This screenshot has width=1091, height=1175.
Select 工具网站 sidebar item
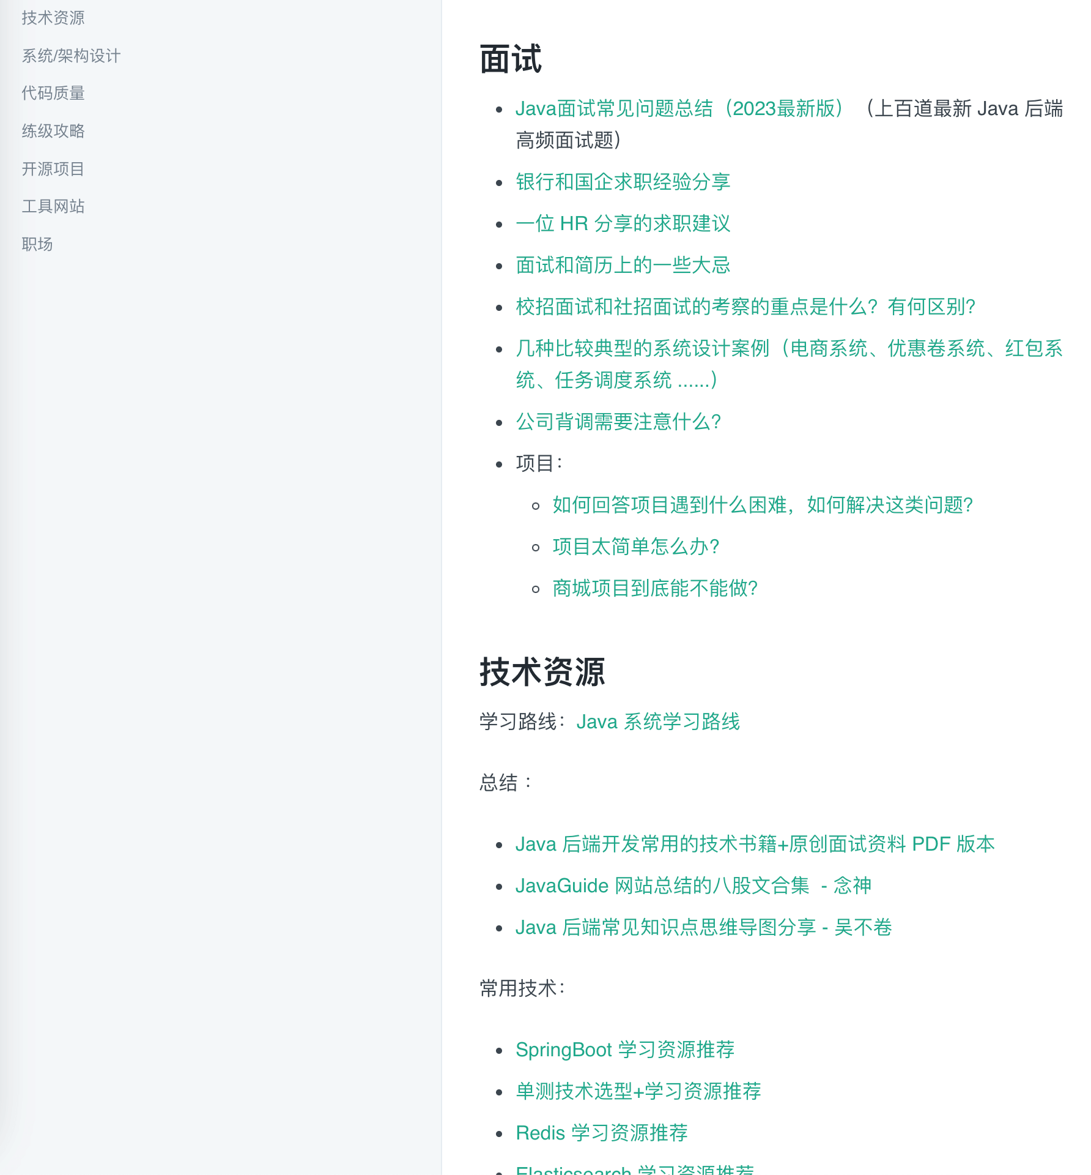pos(53,206)
